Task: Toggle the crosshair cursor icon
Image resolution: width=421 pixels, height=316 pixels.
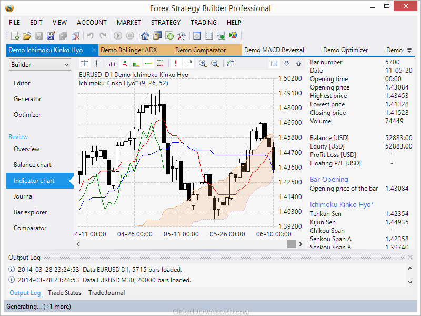Action: point(97,63)
